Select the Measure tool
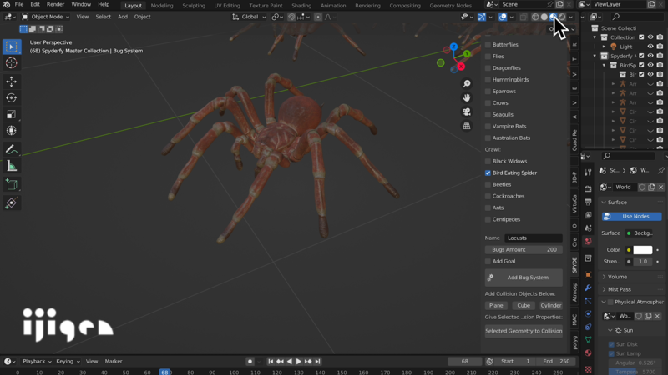Screen dimensions: 668x375 point(12,166)
